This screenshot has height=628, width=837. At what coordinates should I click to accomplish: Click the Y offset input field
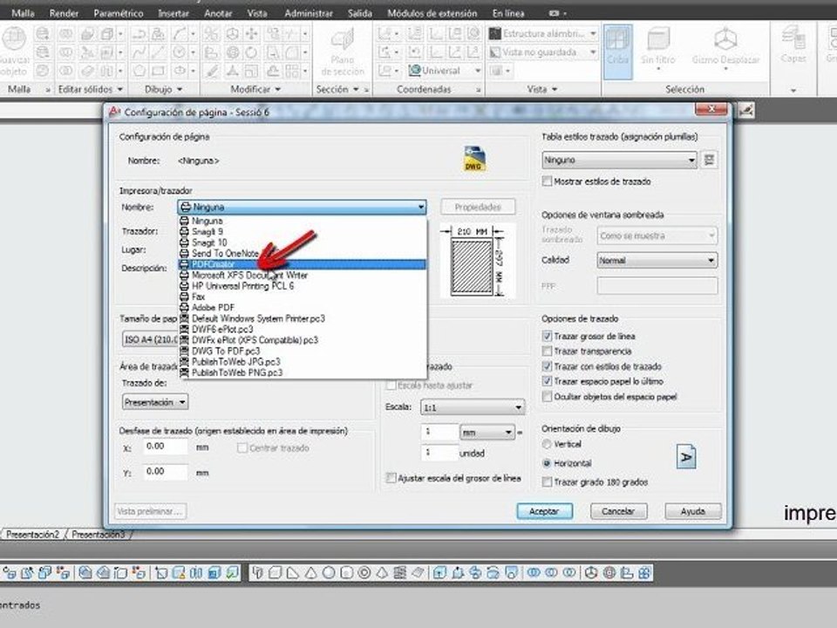tap(166, 472)
